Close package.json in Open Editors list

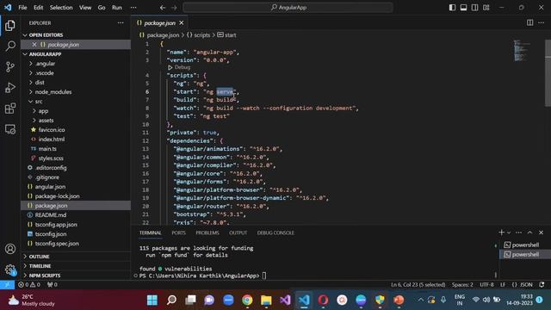click(x=34, y=45)
